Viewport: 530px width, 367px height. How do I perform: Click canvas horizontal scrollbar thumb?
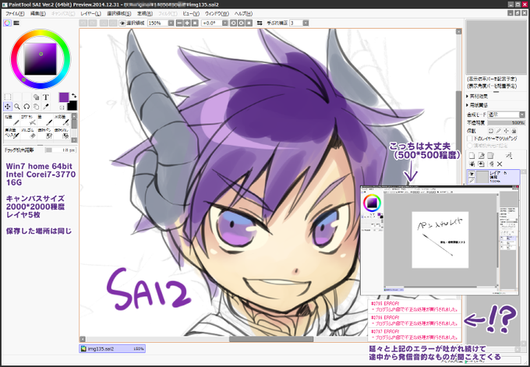pyautogui.click(x=271, y=339)
